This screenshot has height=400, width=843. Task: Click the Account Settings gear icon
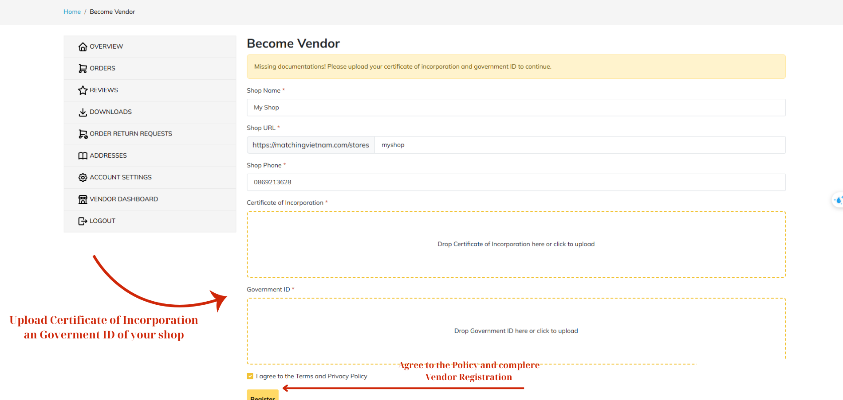83,177
